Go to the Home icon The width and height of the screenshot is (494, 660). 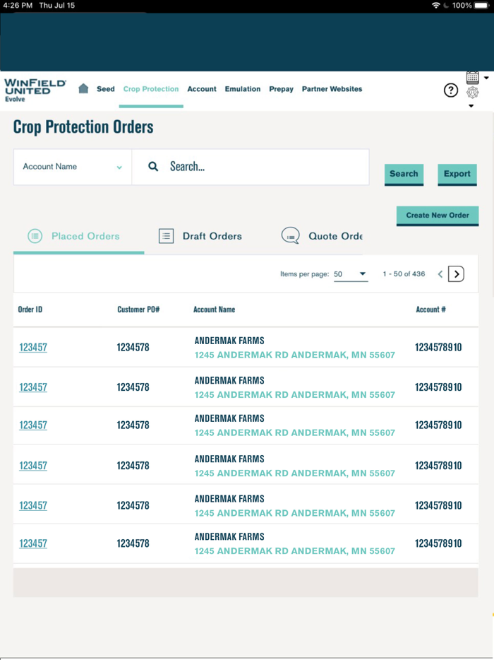point(83,89)
